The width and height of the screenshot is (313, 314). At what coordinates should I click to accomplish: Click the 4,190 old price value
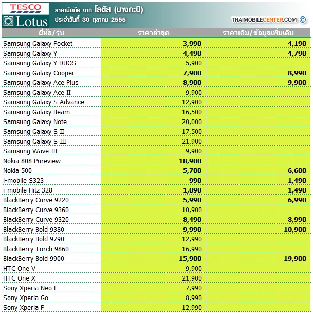pos(297,43)
